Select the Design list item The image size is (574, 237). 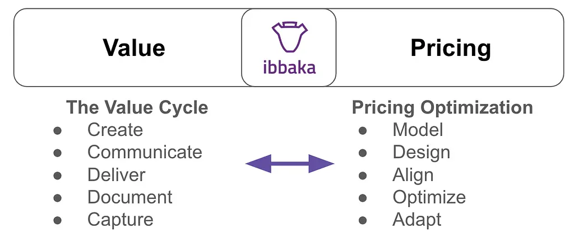point(421,152)
